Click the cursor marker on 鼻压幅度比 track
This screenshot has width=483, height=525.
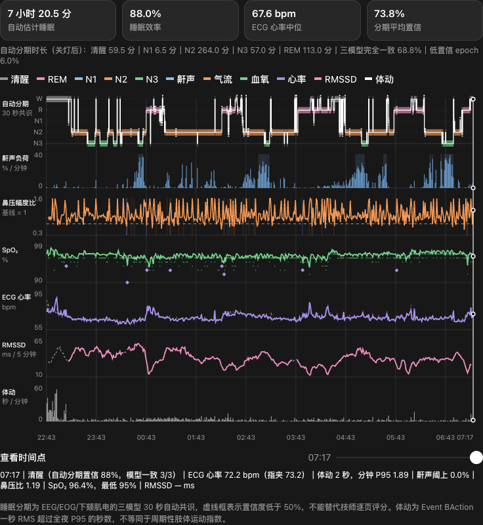click(x=473, y=210)
